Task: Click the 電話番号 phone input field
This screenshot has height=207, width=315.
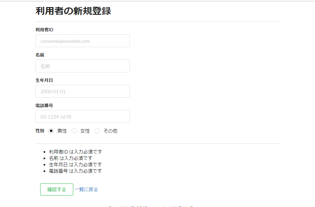Action: [x=83, y=116]
